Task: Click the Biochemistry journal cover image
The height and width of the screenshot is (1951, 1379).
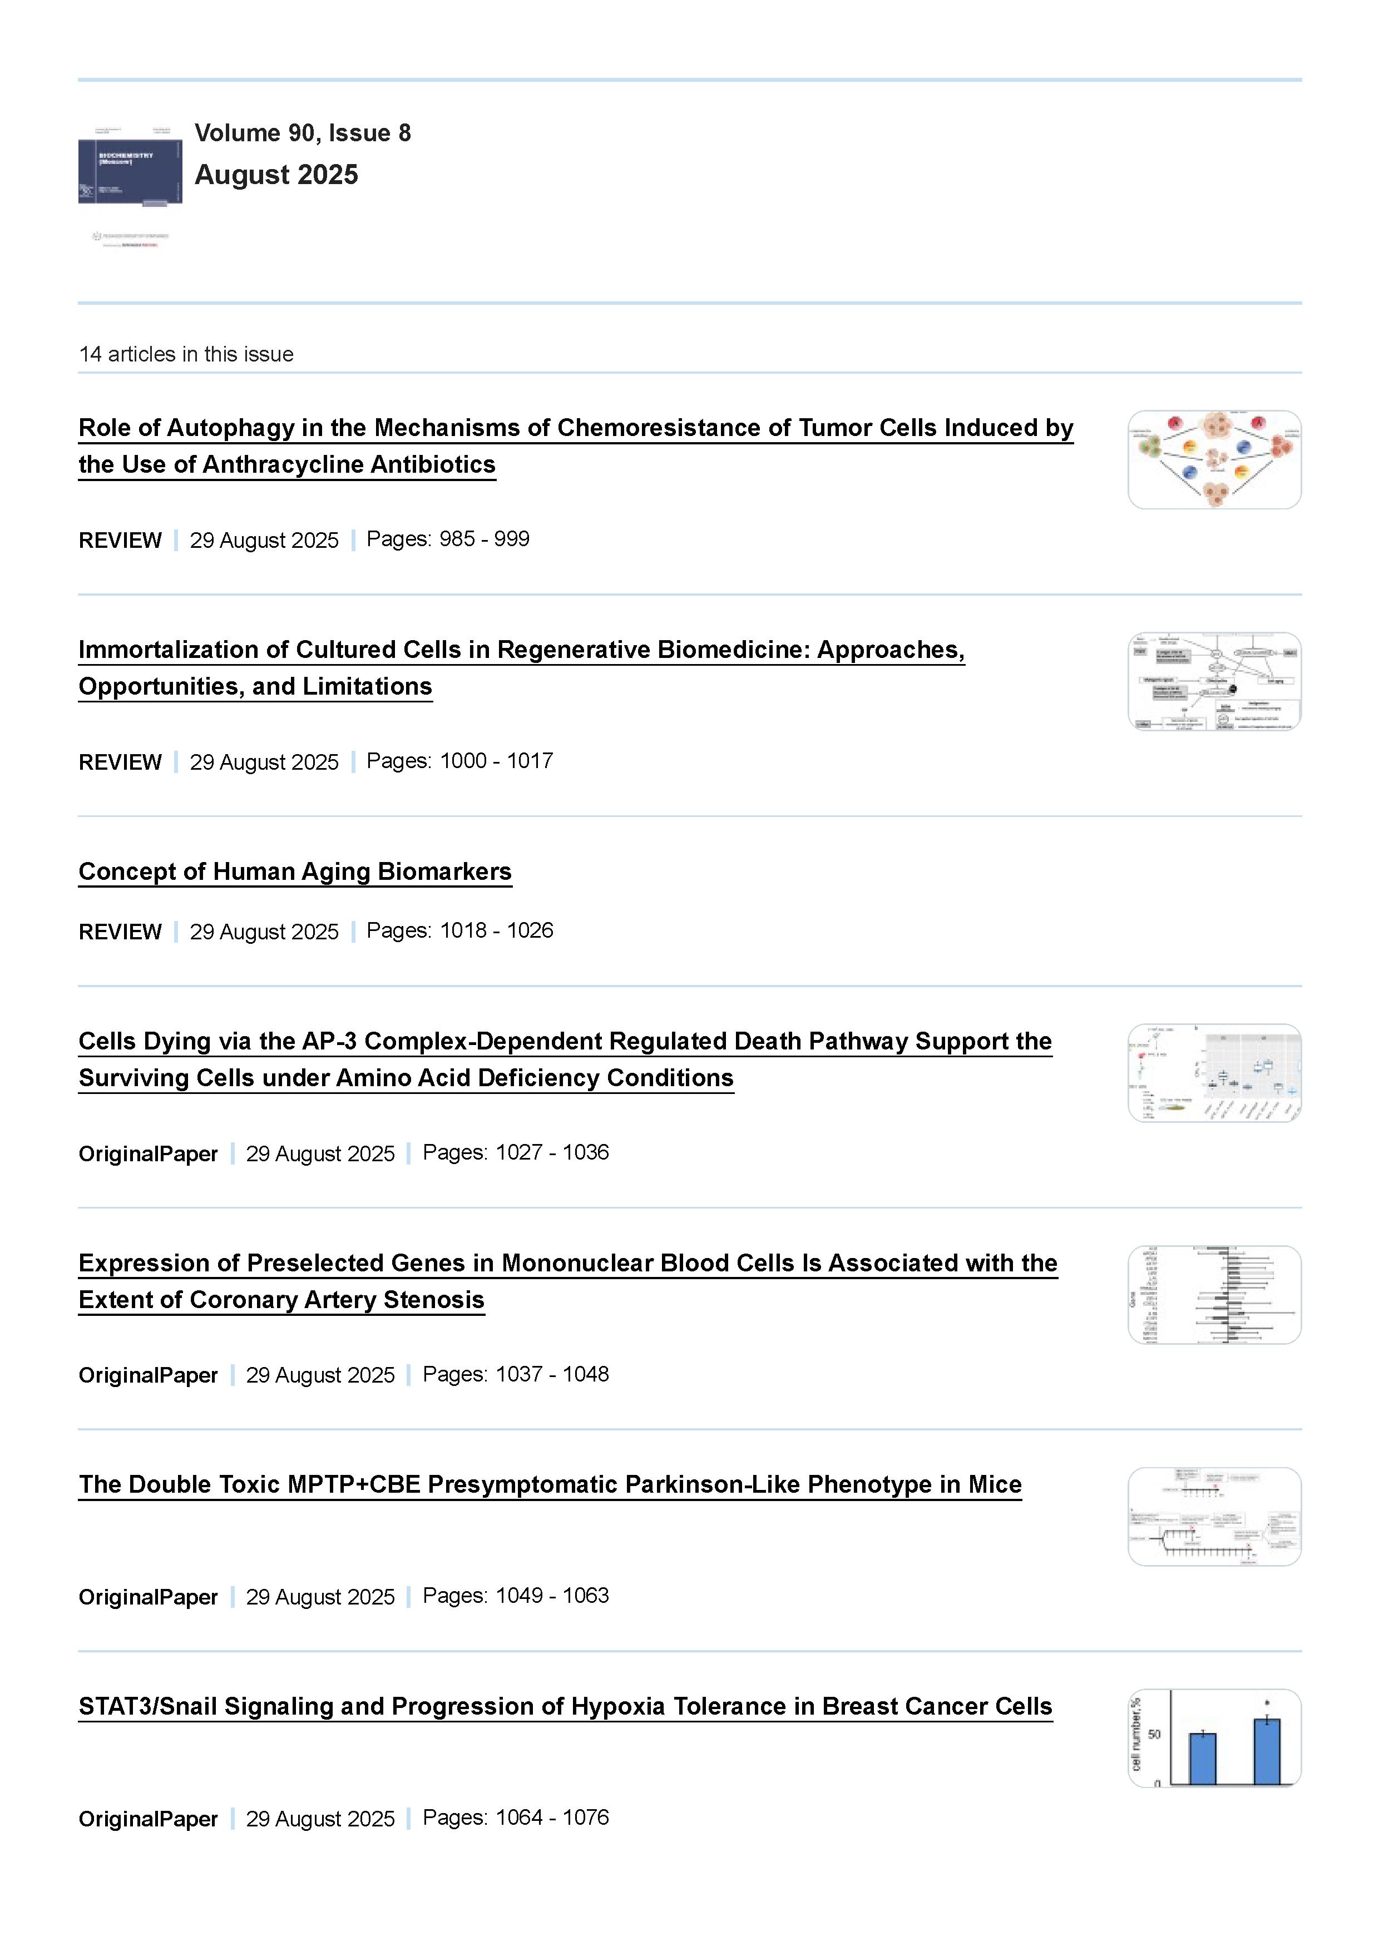Action: click(130, 166)
